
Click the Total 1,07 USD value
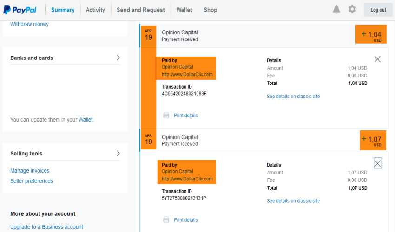click(x=358, y=188)
